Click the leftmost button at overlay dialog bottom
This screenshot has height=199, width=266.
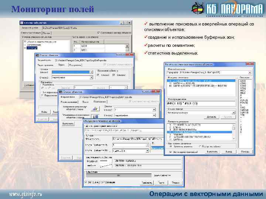tap(147, 182)
